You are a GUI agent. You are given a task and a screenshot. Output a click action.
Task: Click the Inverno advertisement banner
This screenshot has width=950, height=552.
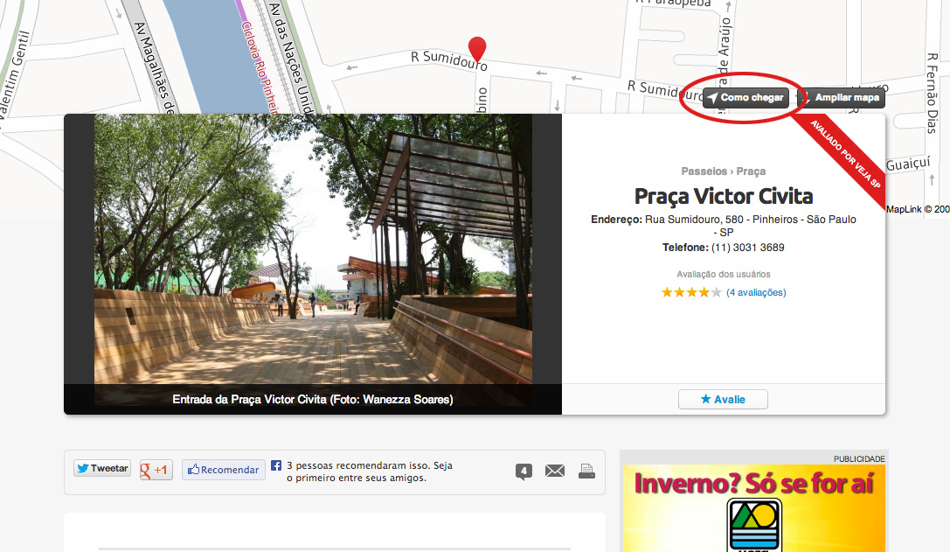coord(753,507)
